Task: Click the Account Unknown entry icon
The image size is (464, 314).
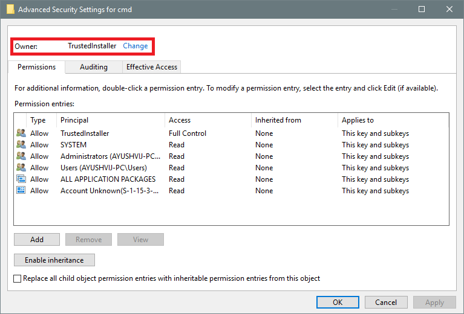Action: (21, 191)
